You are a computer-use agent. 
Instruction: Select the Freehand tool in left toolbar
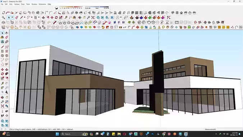click(x=7, y=47)
